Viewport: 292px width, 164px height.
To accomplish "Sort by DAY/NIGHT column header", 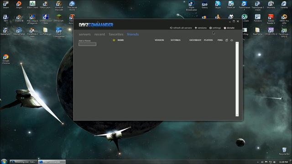I will pos(195,40).
